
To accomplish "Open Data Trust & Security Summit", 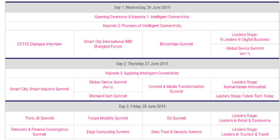I will 177,132.
